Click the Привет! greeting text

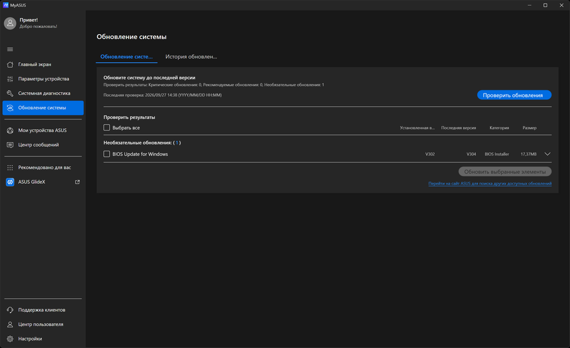[x=28, y=20]
